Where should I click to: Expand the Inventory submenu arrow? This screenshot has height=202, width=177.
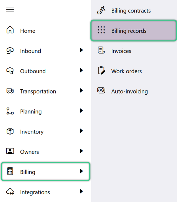tap(81, 131)
